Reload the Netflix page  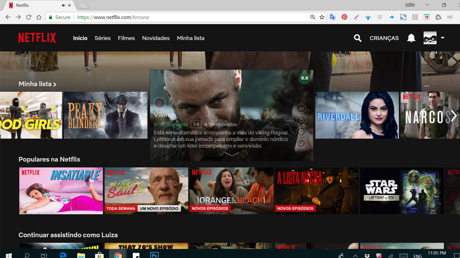(x=28, y=17)
